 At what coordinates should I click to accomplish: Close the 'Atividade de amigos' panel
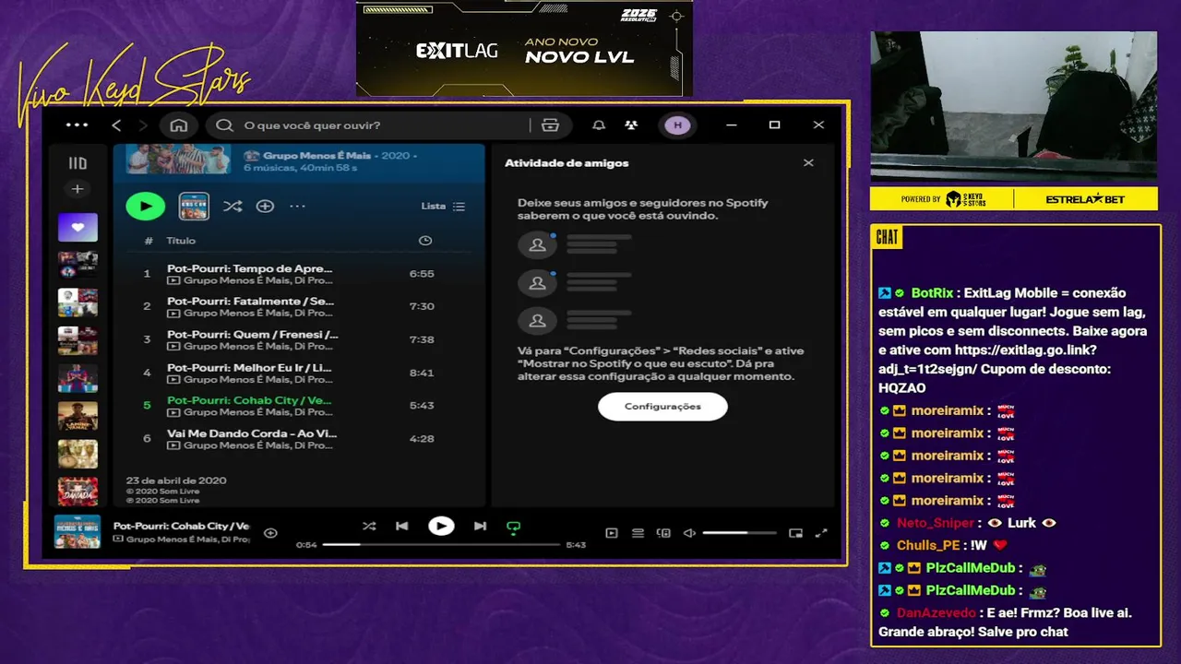click(x=808, y=163)
